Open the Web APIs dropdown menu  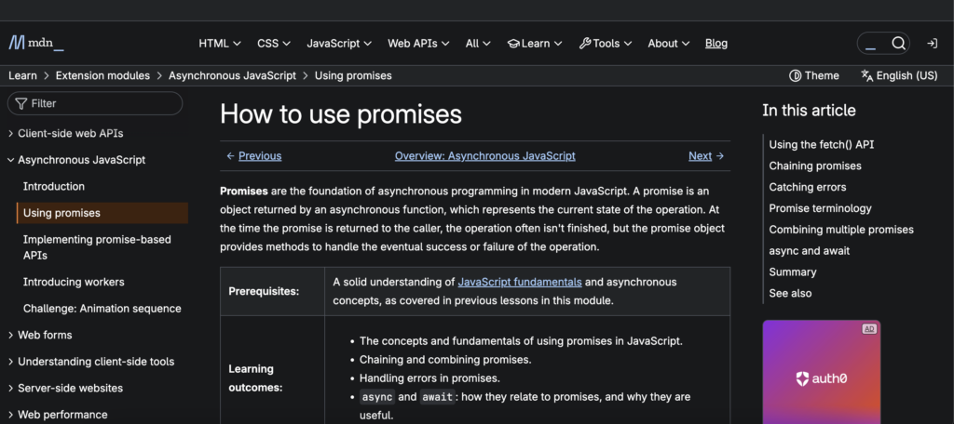point(418,44)
